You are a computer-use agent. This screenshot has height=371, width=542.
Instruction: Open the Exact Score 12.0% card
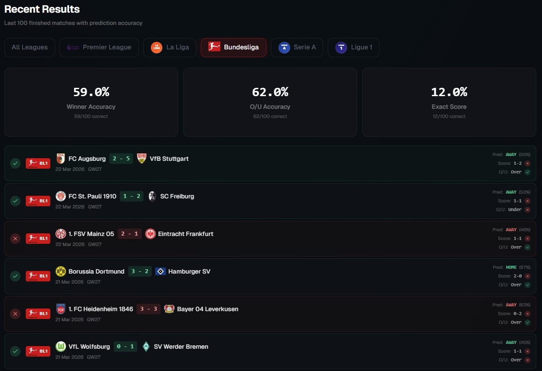(x=449, y=102)
